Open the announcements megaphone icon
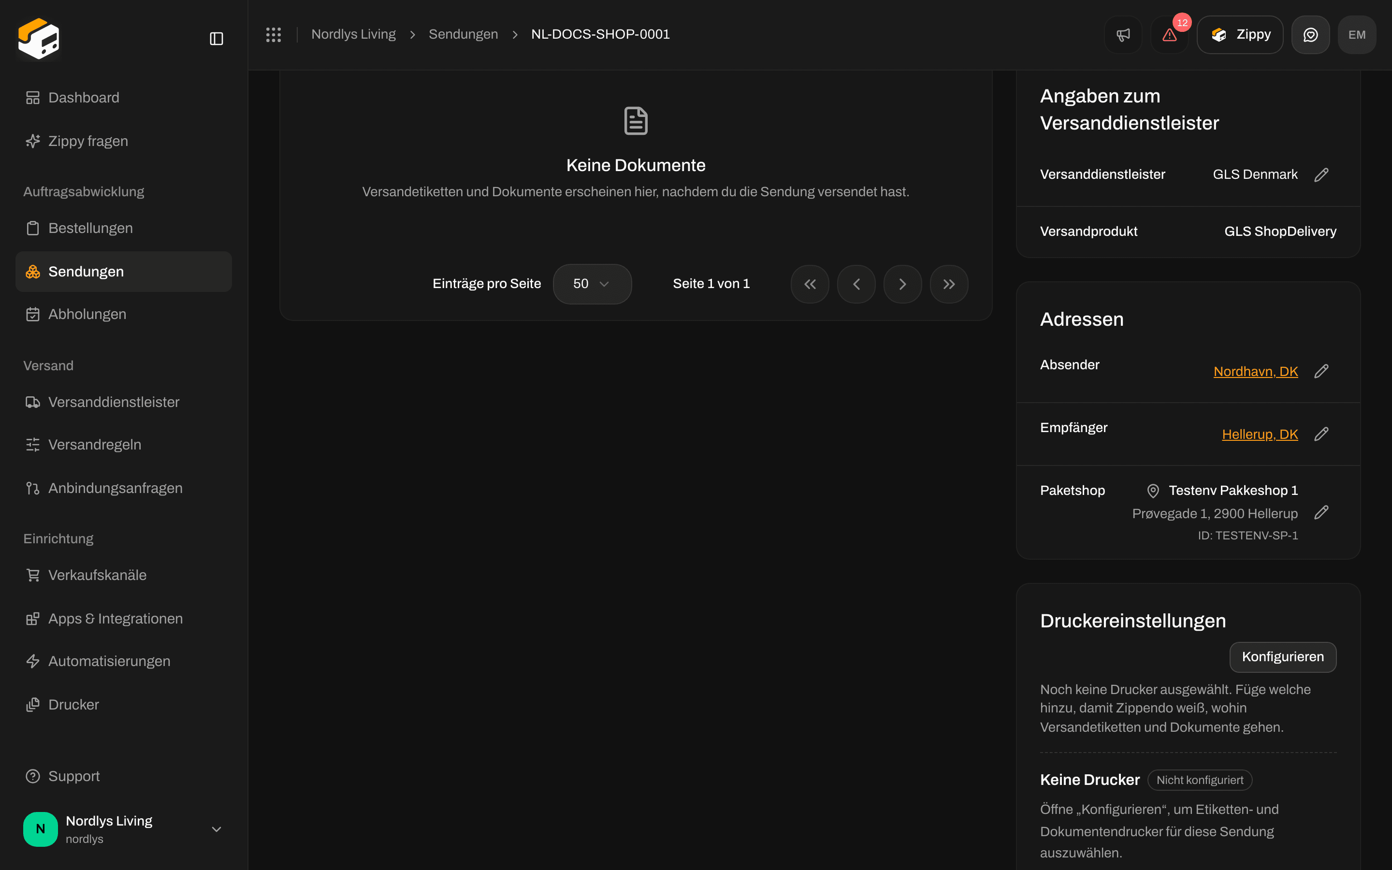The image size is (1392, 870). tap(1123, 34)
